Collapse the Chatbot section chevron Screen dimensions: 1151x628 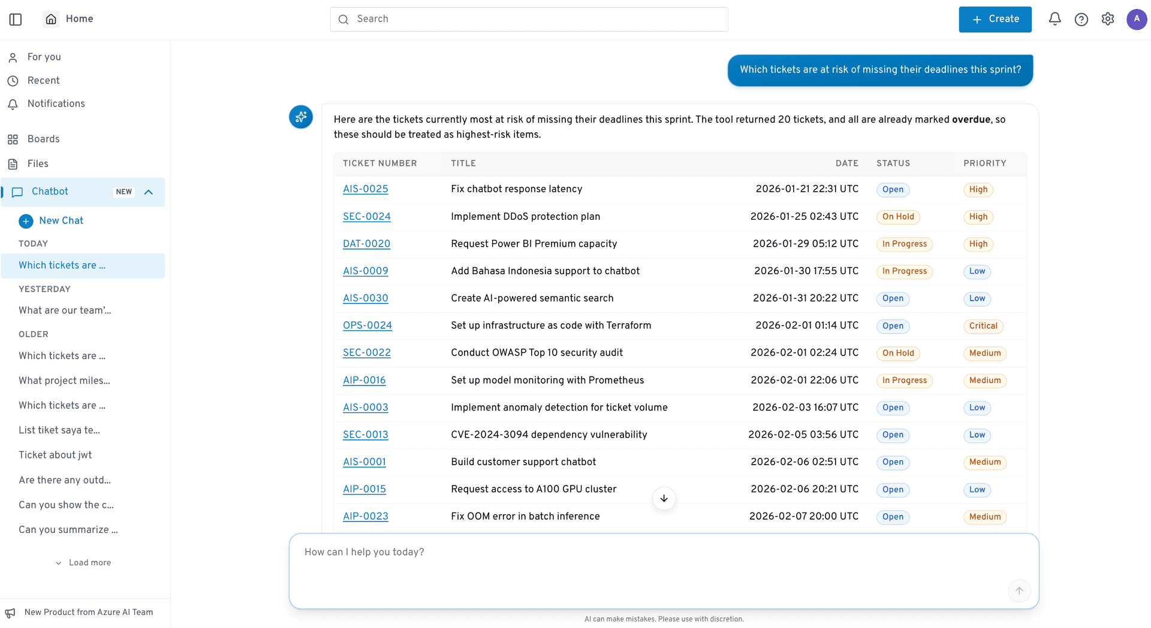pyautogui.click(x=149, y=192)
